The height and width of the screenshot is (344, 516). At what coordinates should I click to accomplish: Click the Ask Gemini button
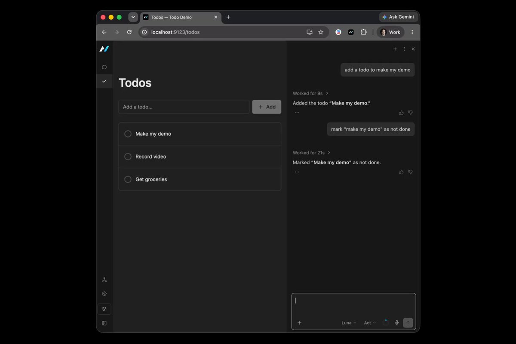(398, 17)
